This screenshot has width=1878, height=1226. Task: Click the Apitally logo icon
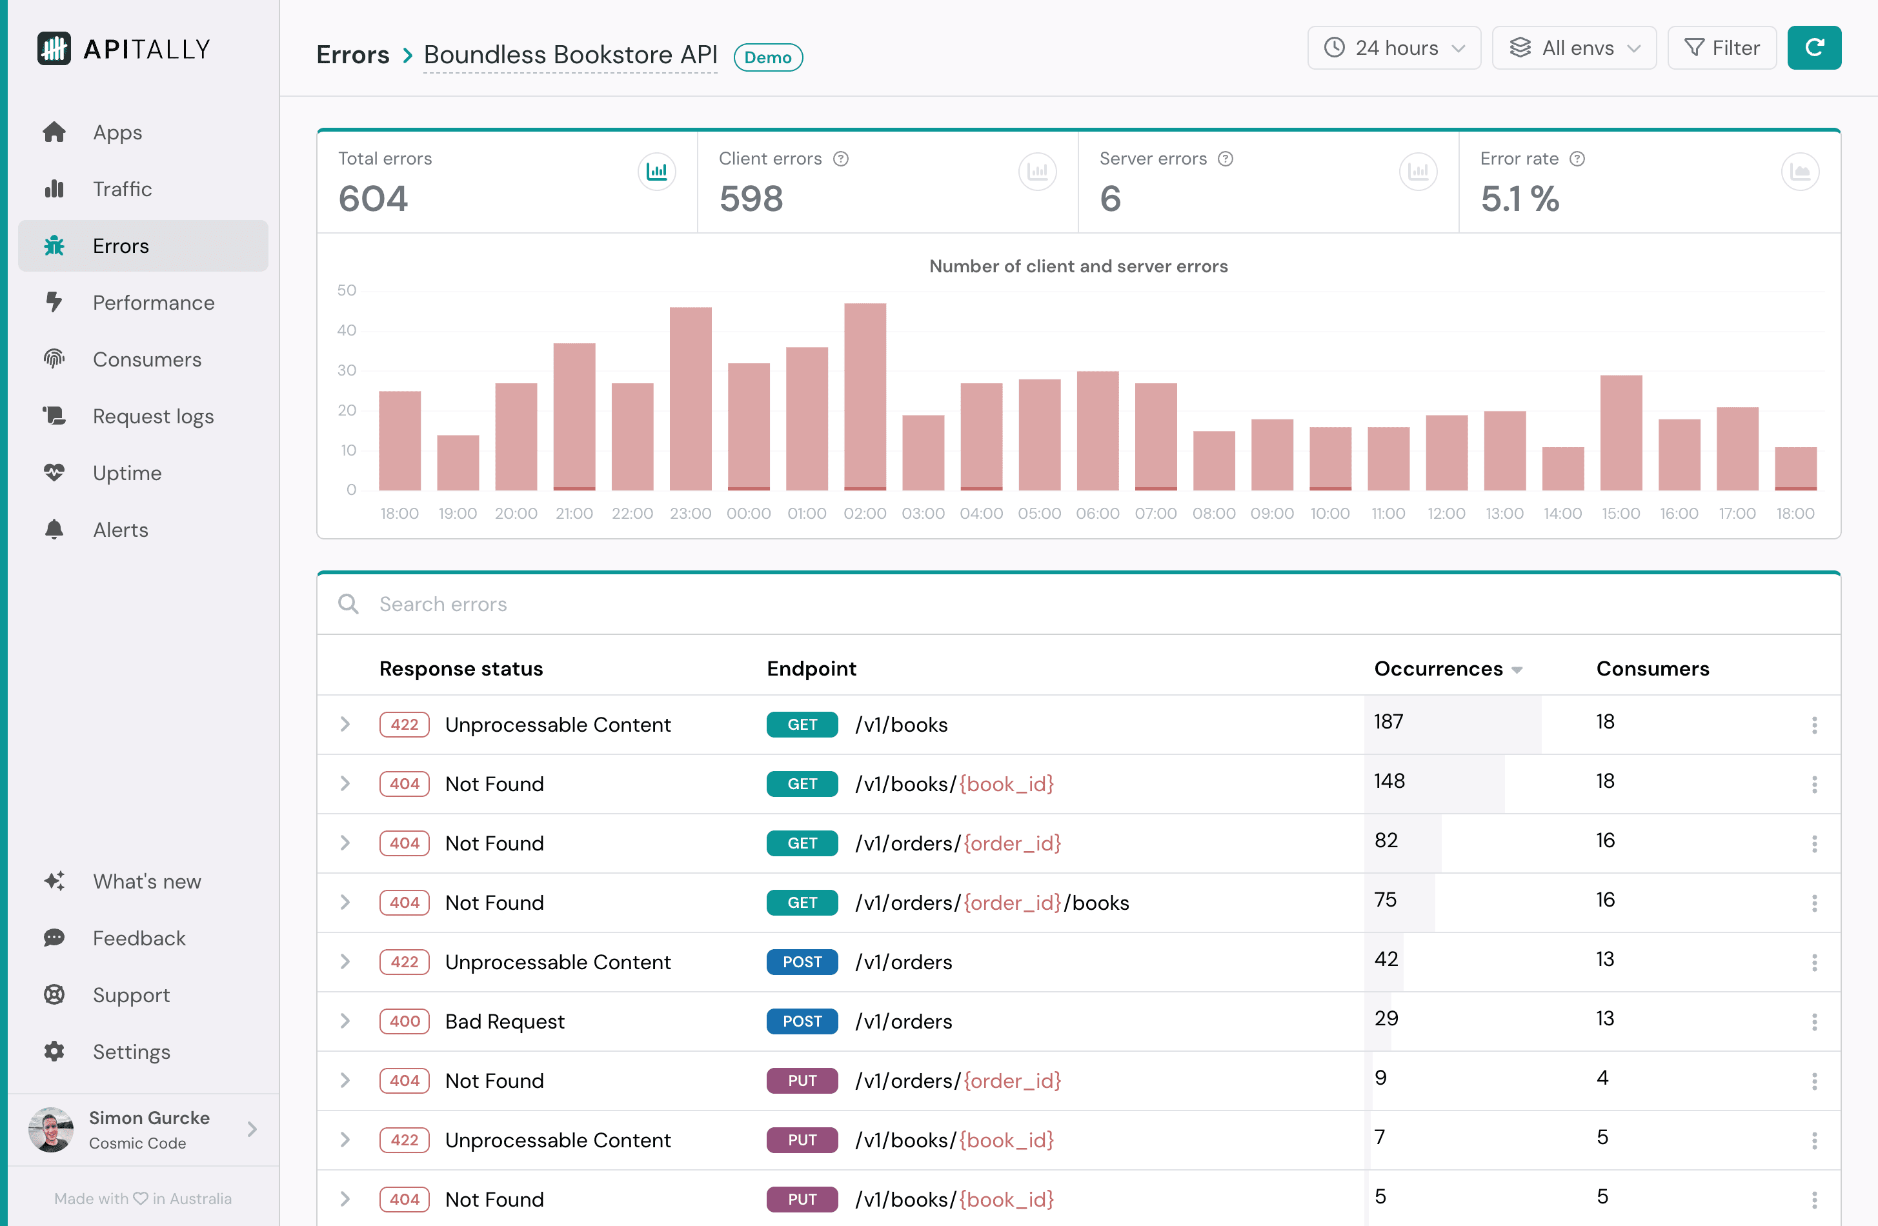54,49
